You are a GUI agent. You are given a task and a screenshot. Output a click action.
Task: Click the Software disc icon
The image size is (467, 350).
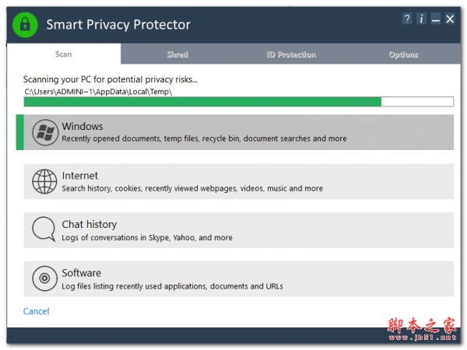(x=44, y=278)
